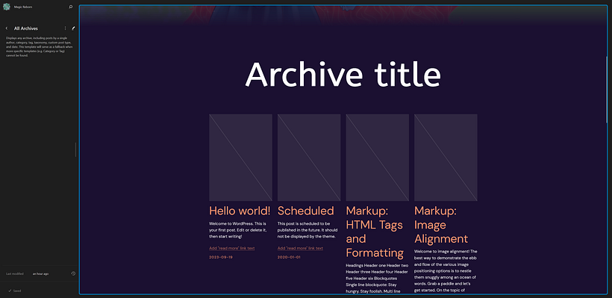
Task: Click the Saved status indicator
Action: point(14,291)
